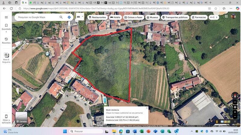The image size is (241, 135).
Task: Open dropdown arrow next to print icon
Action: [x=83, y=16]
